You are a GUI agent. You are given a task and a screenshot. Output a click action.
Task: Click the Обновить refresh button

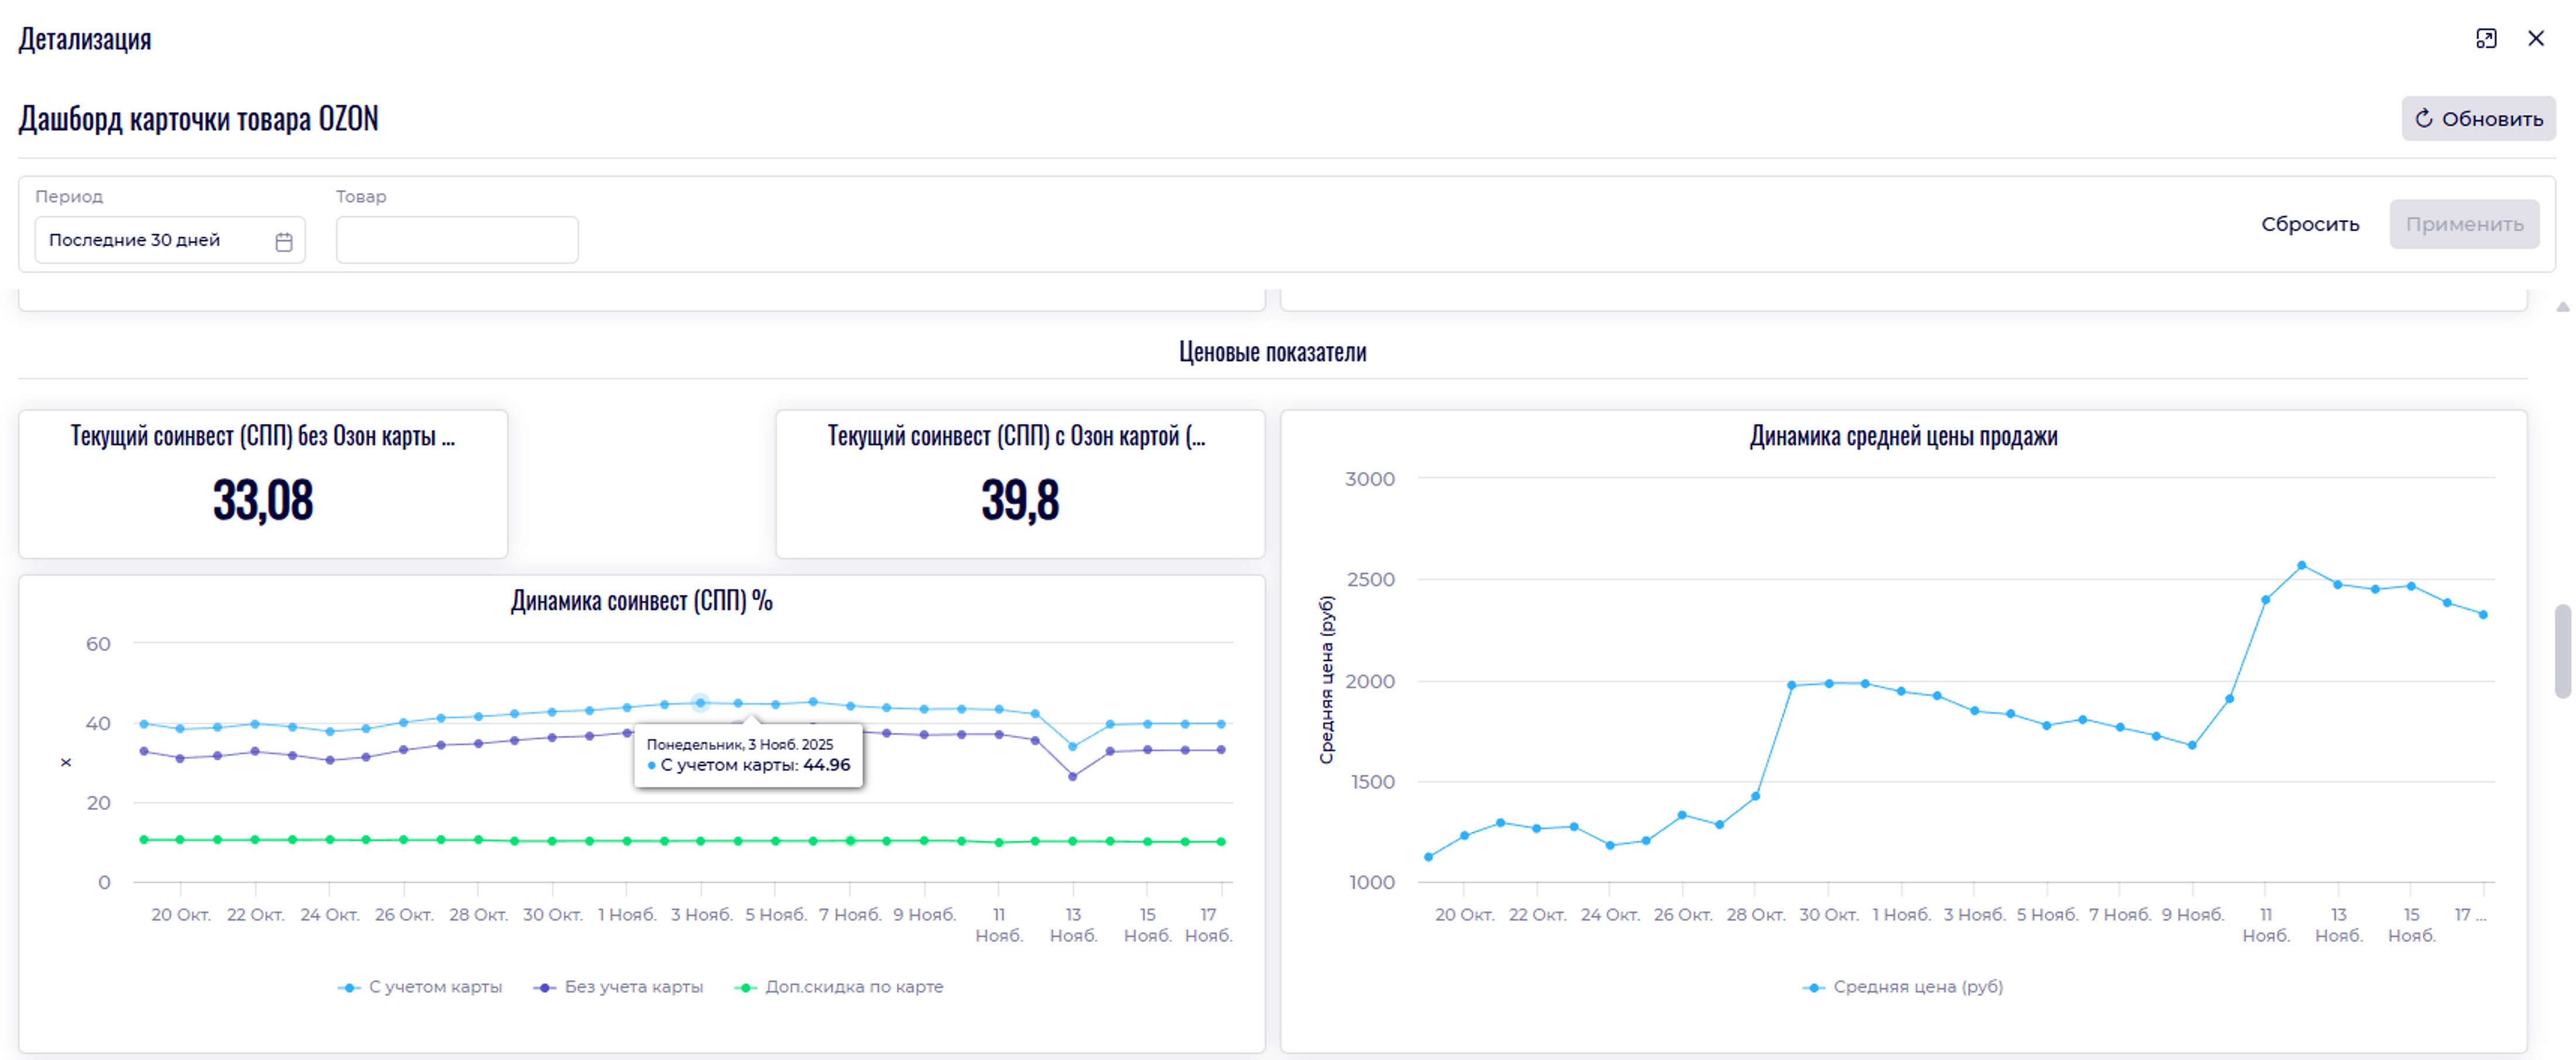pos(2478,119)
